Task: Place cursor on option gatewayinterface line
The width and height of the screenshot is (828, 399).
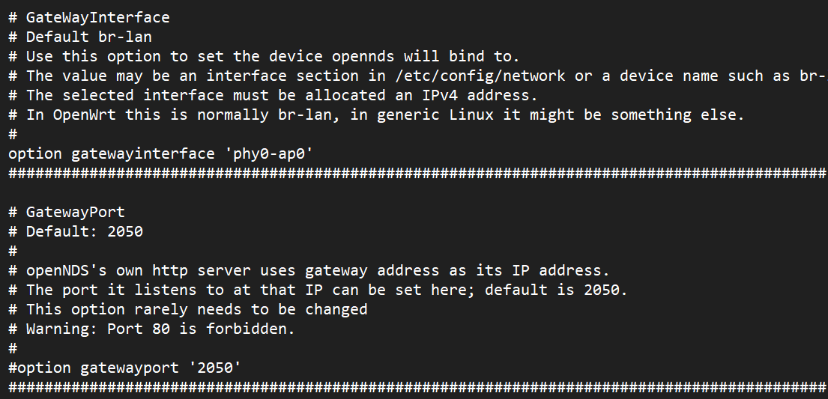Action: click(160, 153)
